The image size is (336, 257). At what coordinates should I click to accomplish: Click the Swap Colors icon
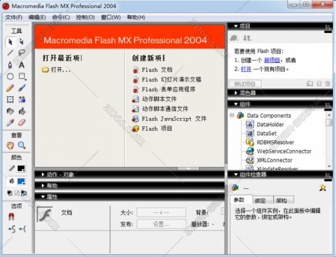click(x=24, y=193)
